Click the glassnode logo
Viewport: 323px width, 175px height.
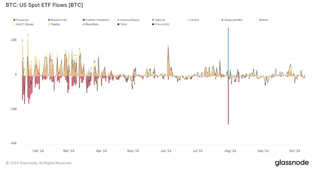292,162
